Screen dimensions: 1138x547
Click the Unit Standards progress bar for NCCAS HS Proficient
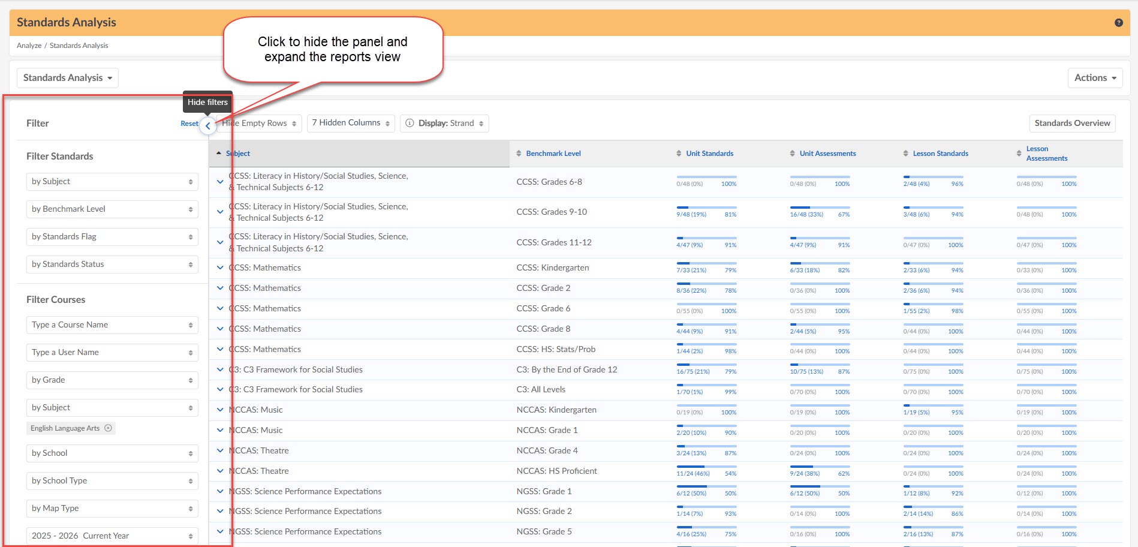(706, 467)
